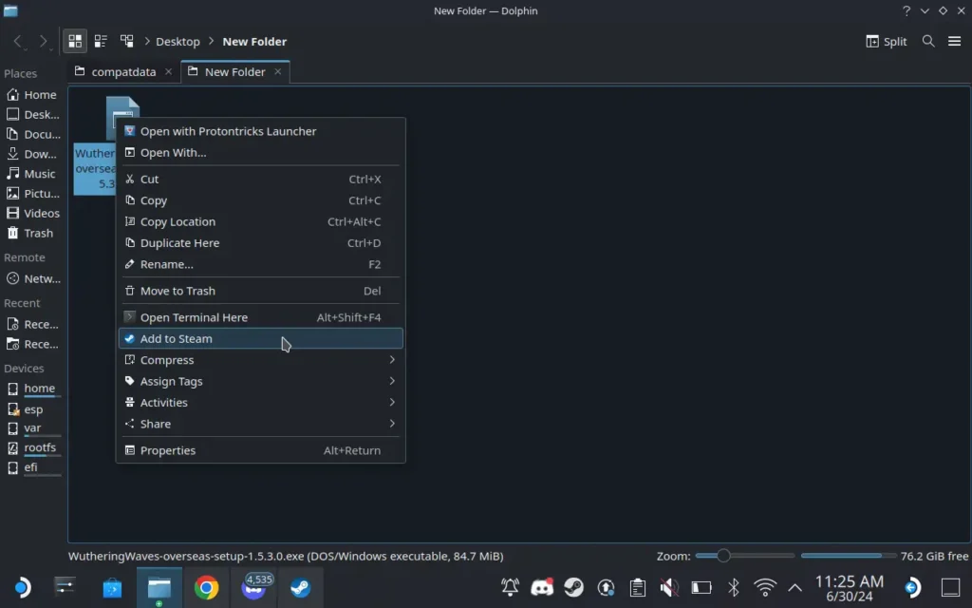Open Desktop in Places panel
This screenshot has height=608, width=972.
33,115
